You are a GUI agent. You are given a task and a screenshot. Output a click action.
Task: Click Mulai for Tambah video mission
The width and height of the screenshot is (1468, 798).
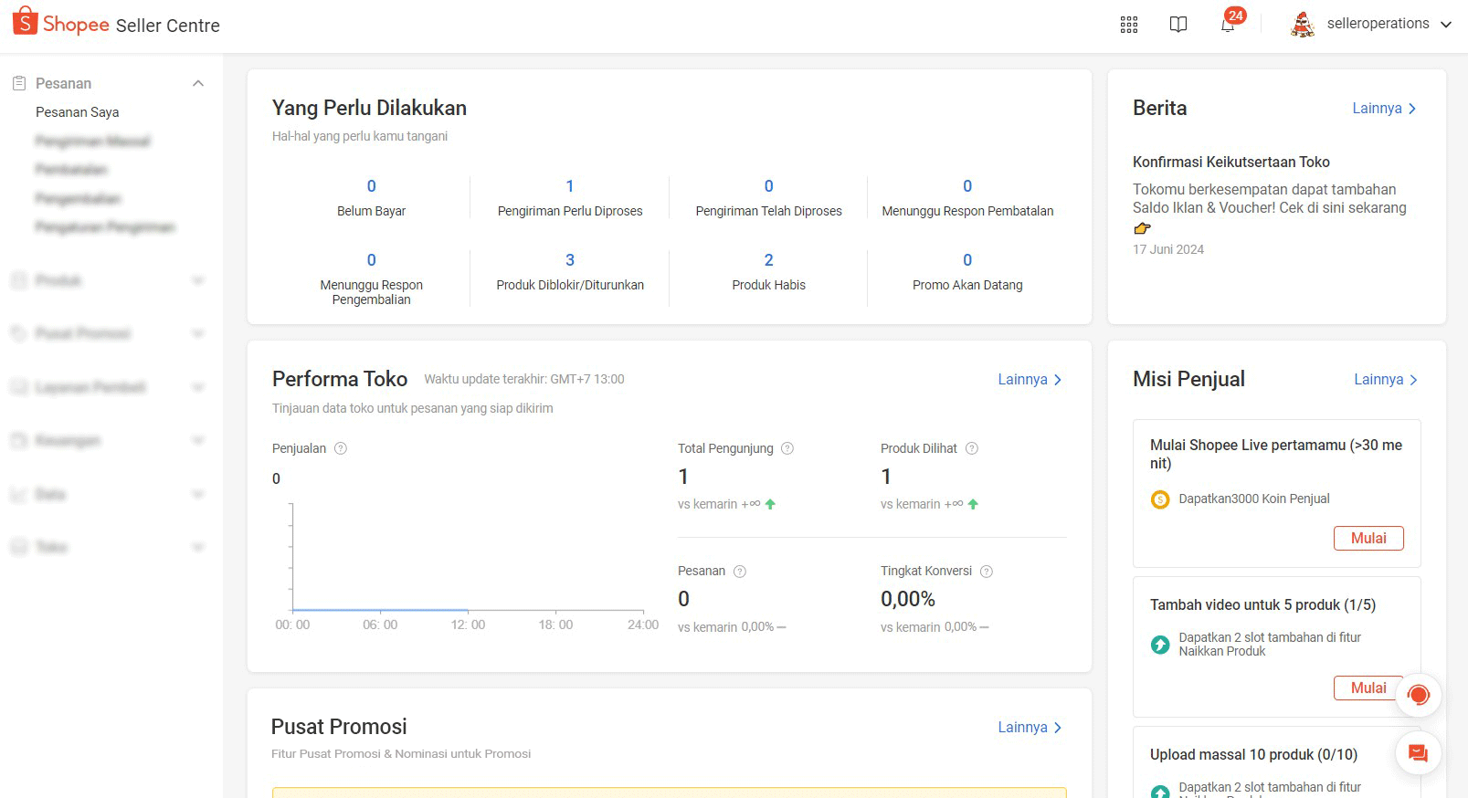[x=1368, y=688]
